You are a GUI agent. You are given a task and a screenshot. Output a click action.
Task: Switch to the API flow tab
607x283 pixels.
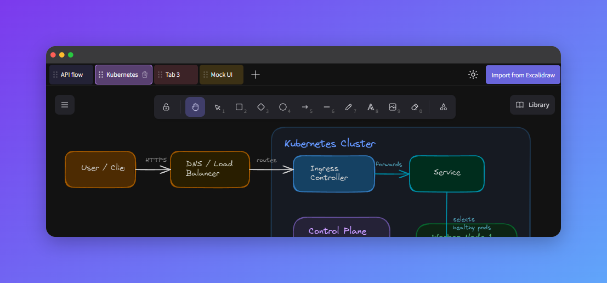(x=71, y=75)
